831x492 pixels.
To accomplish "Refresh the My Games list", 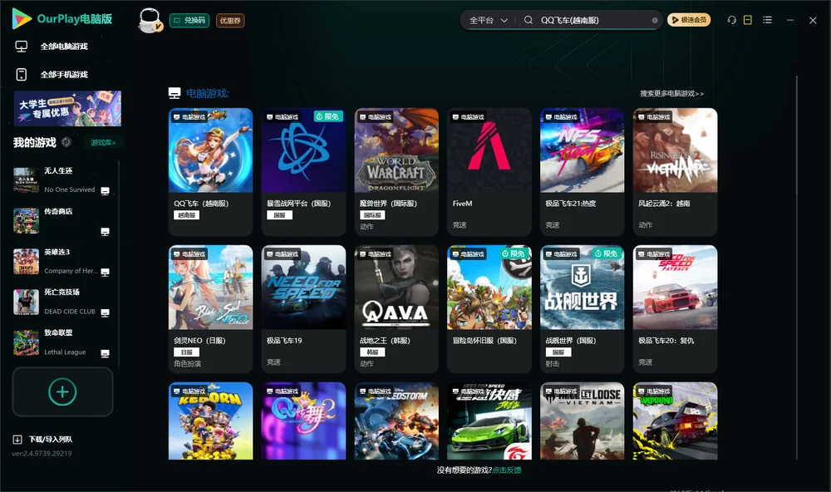I will tap(66, 142).
